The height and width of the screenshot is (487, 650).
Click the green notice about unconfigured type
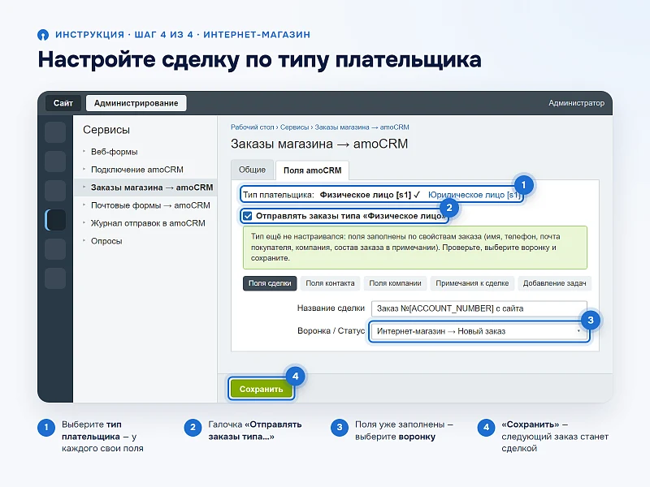pos(415,248)
